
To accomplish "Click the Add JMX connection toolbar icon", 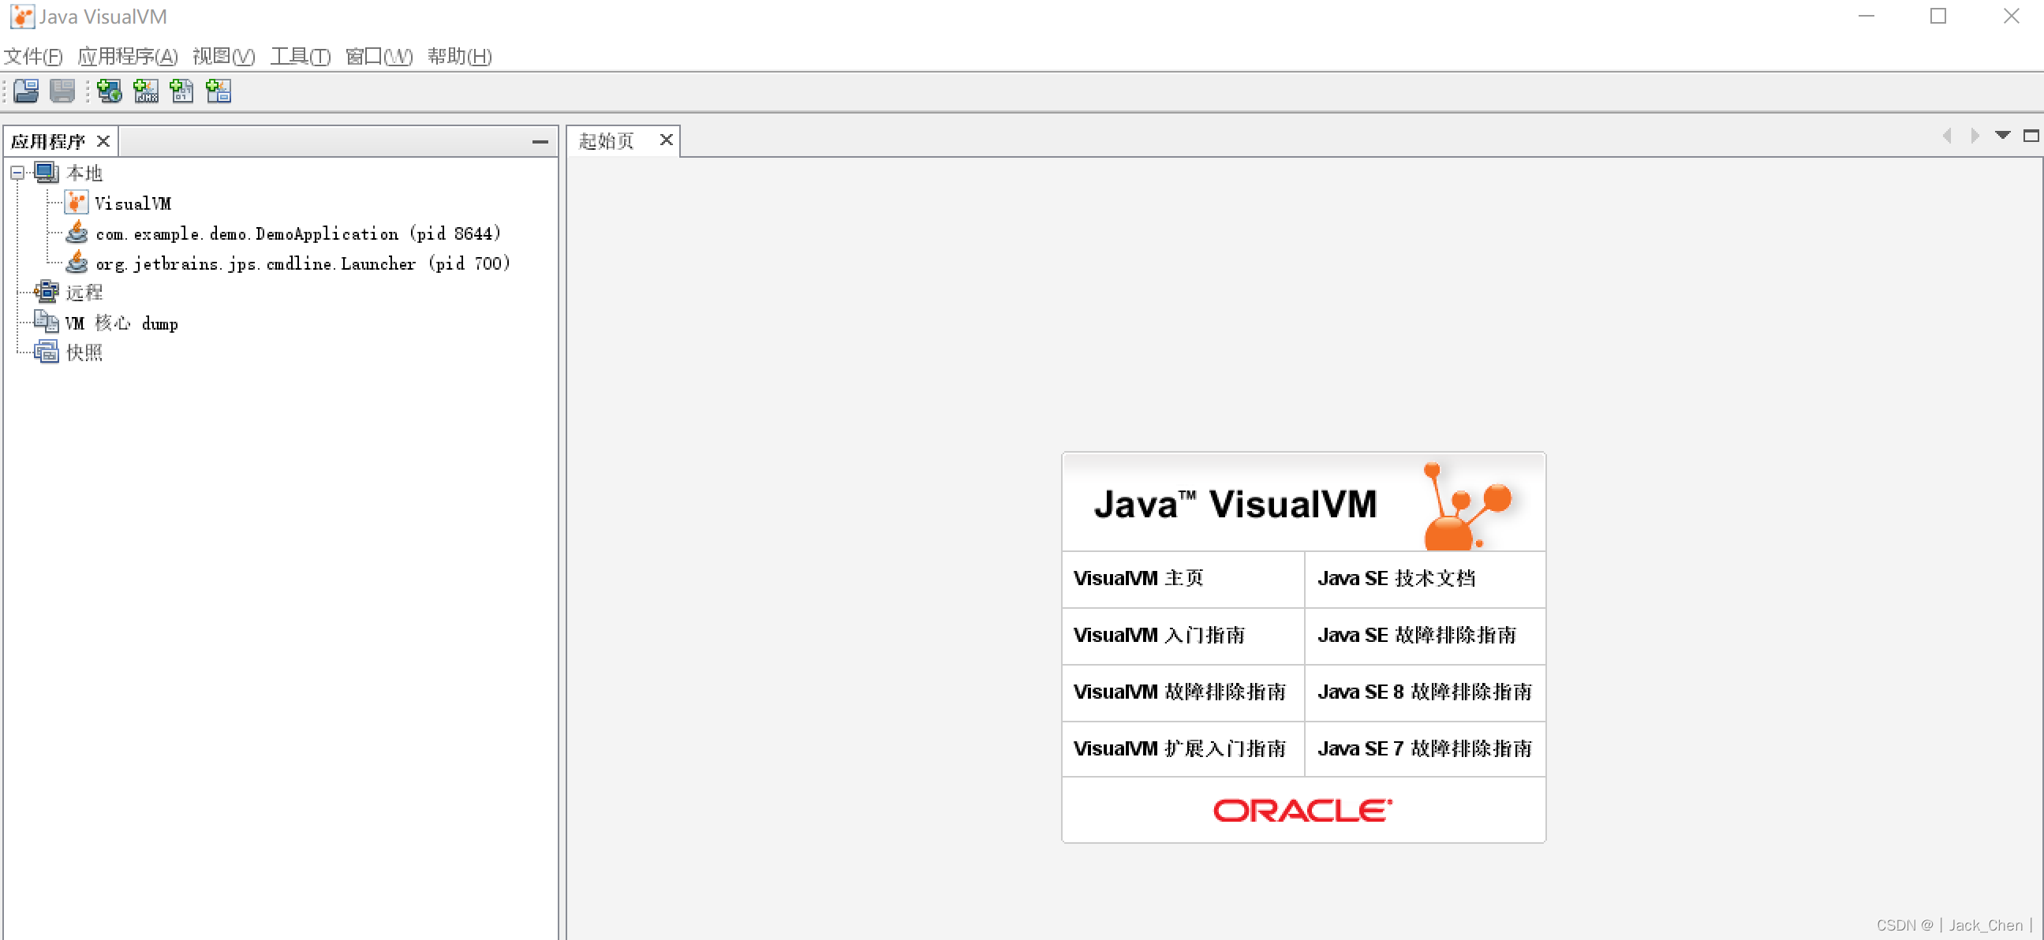I will point(146,91).
